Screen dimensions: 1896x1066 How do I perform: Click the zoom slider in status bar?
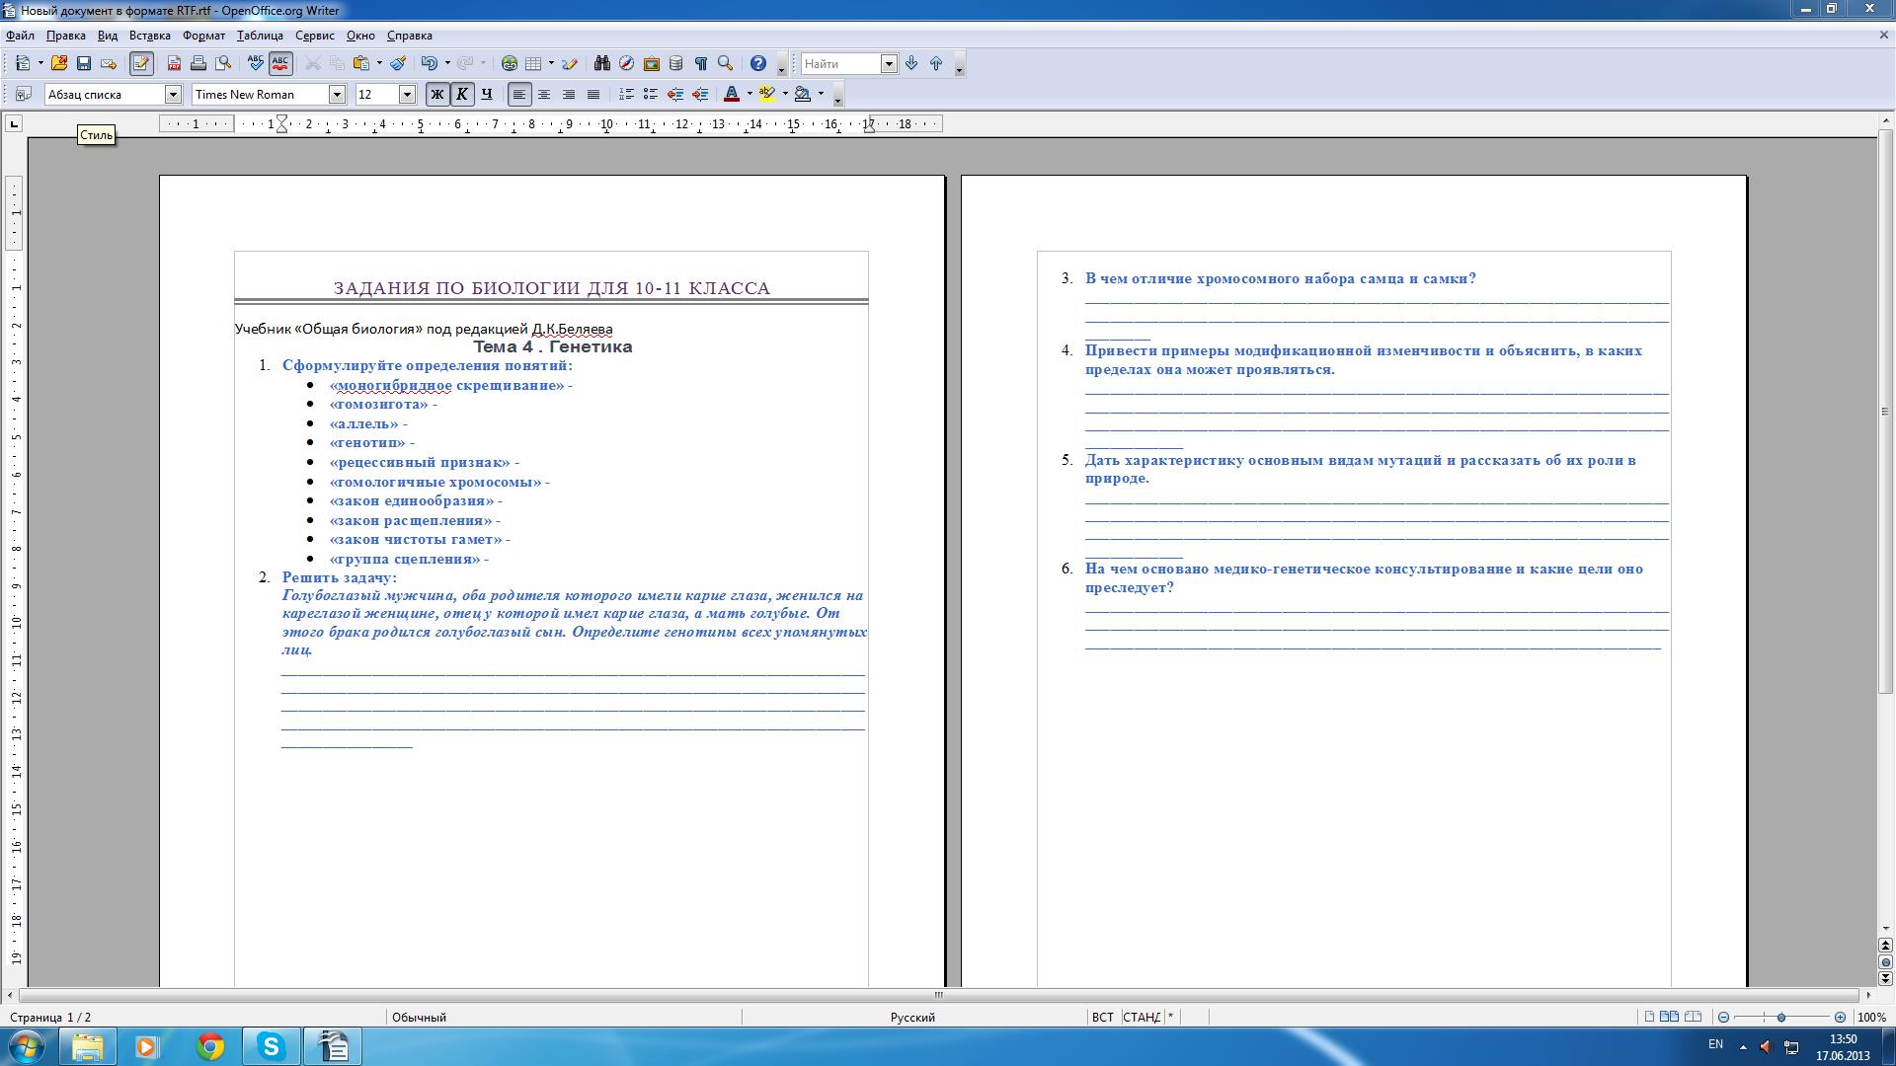point(1780,1017)
